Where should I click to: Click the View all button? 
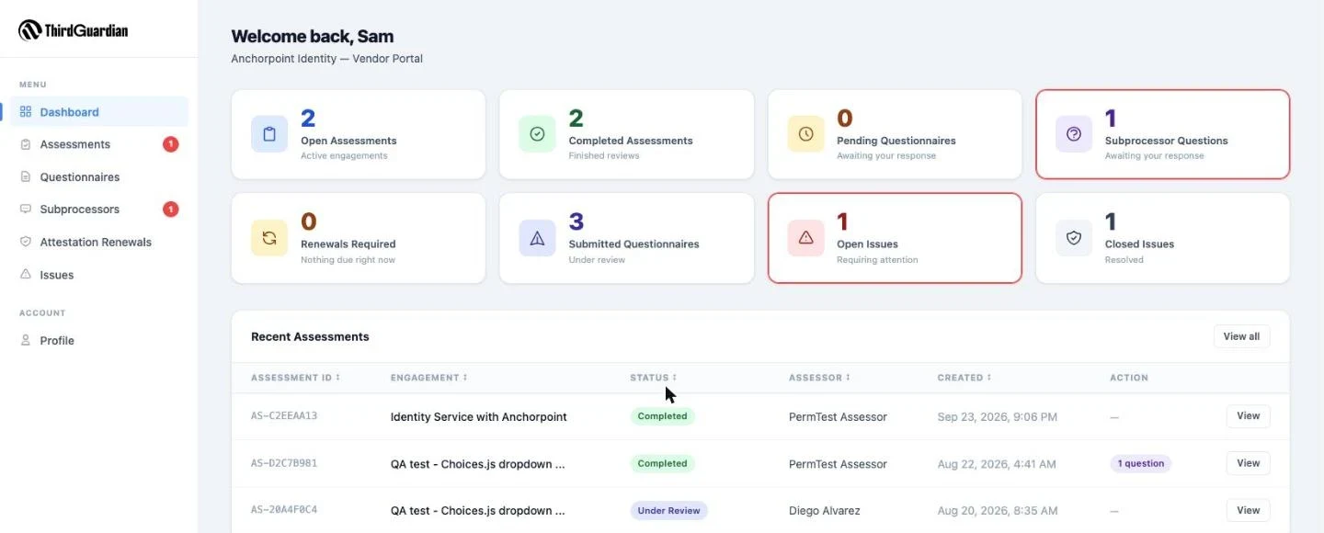[1241, 336]
